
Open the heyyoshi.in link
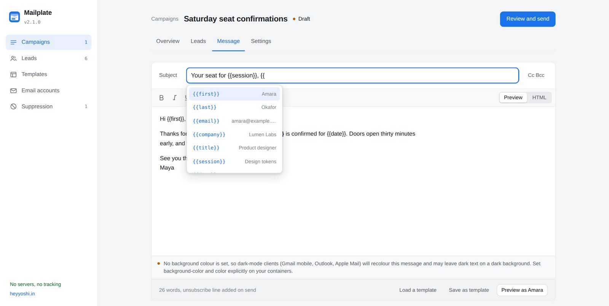click(x=22, y=294)
